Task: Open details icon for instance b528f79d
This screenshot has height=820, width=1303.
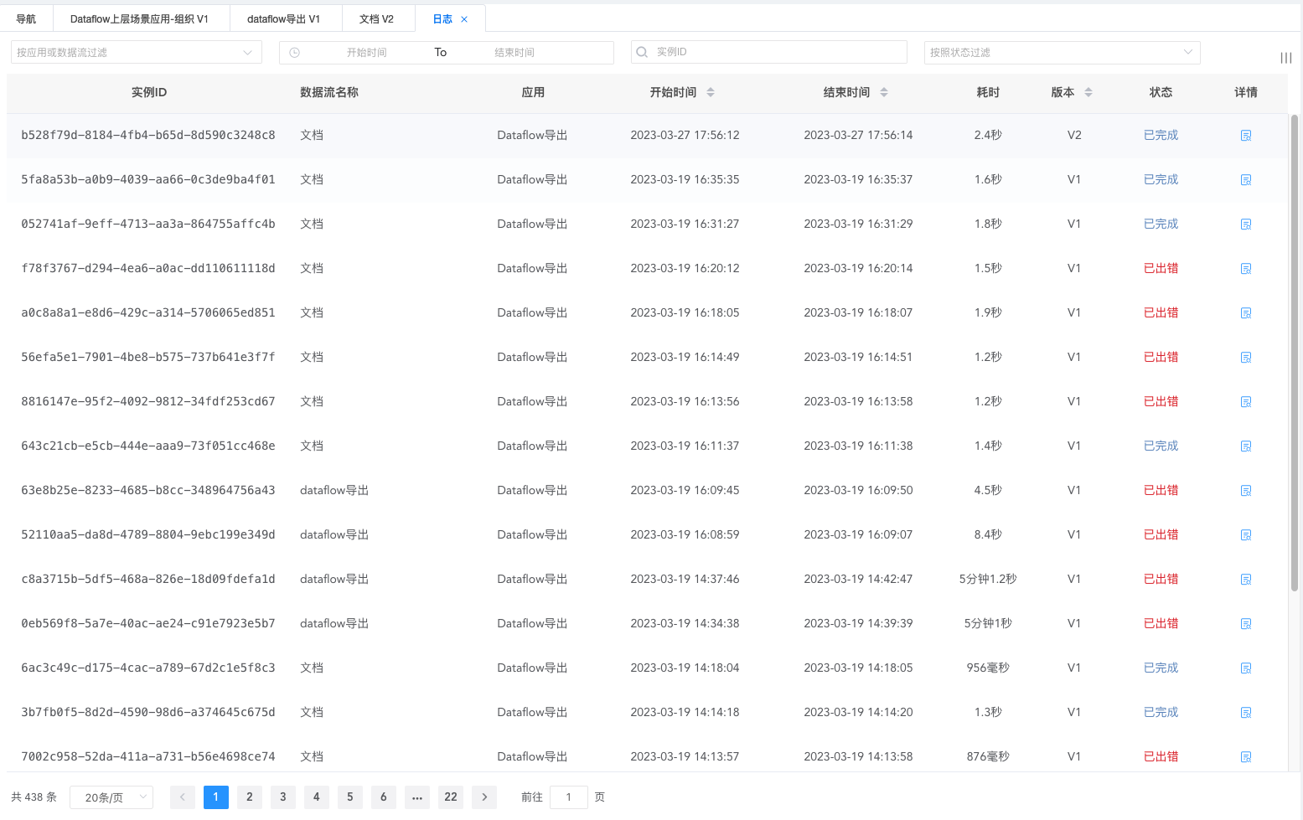Action: [1246, 136]
